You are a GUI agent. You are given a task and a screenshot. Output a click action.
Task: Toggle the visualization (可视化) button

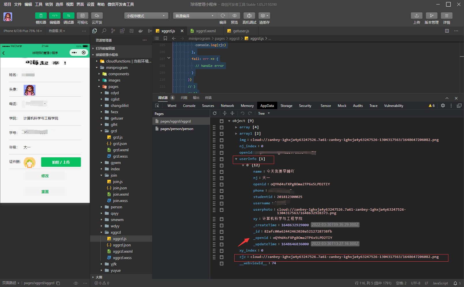pos(83,16)
